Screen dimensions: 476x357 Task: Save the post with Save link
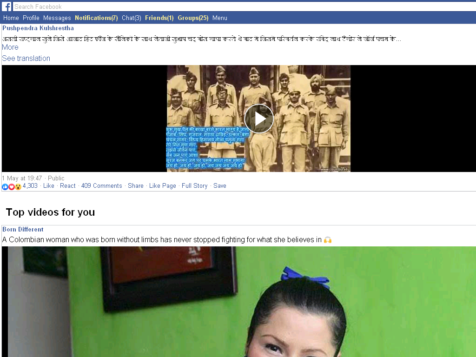(220, 185)
